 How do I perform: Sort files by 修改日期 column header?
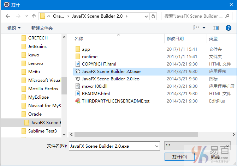click(175, 39)
